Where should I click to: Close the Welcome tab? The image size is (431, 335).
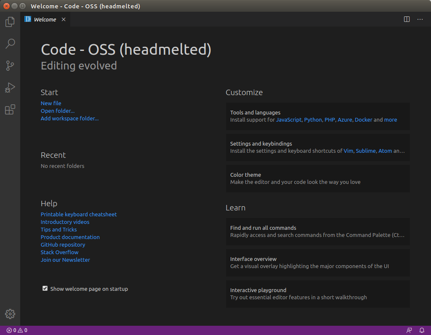pos(64,19)
